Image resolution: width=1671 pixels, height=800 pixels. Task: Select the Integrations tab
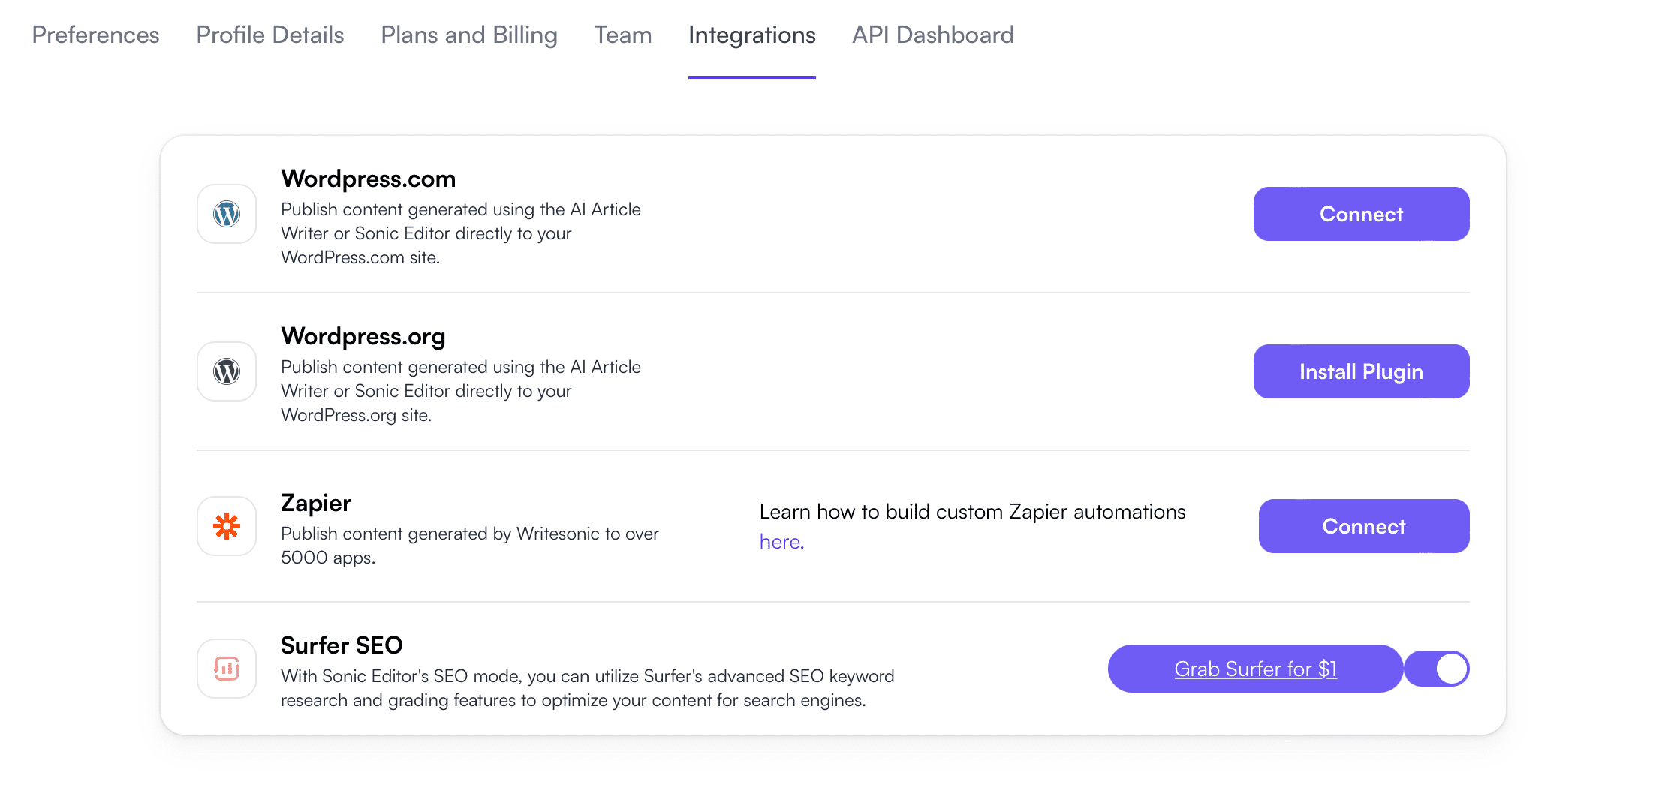click(x=751, y=35)
